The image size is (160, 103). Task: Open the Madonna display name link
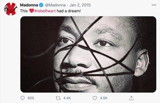tap(29, 5)
